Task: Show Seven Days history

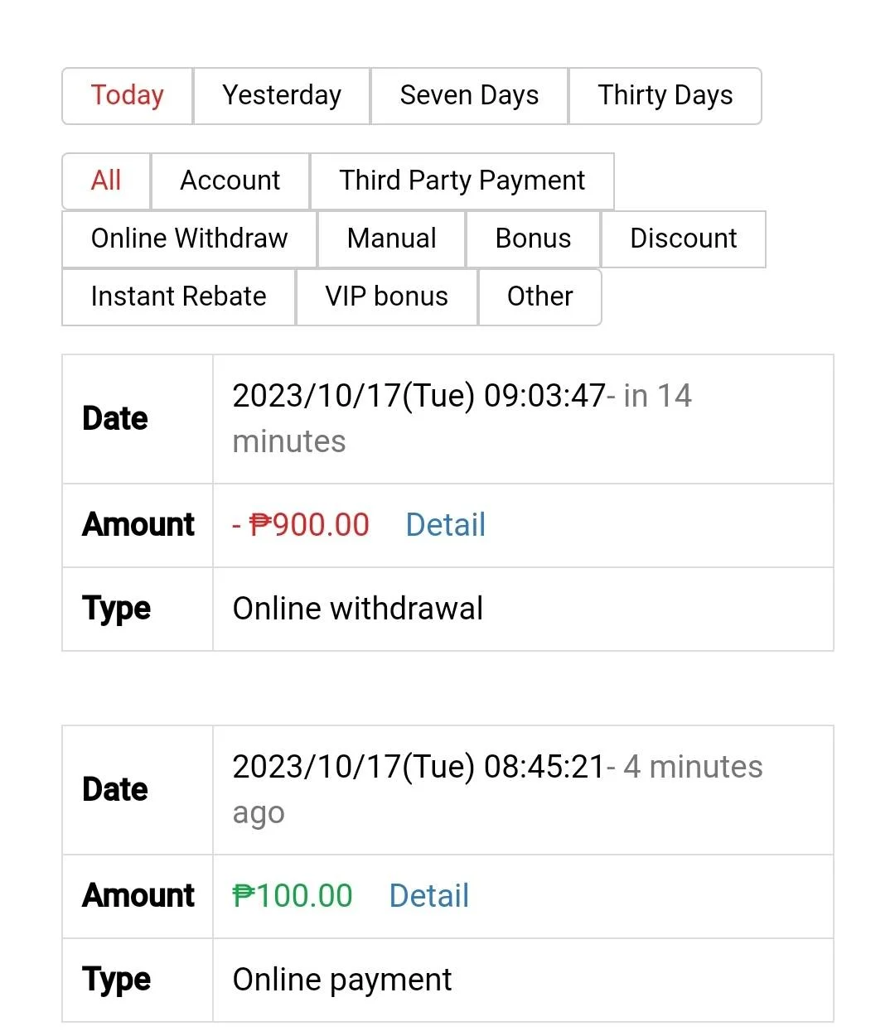Action: click(469, 96)
